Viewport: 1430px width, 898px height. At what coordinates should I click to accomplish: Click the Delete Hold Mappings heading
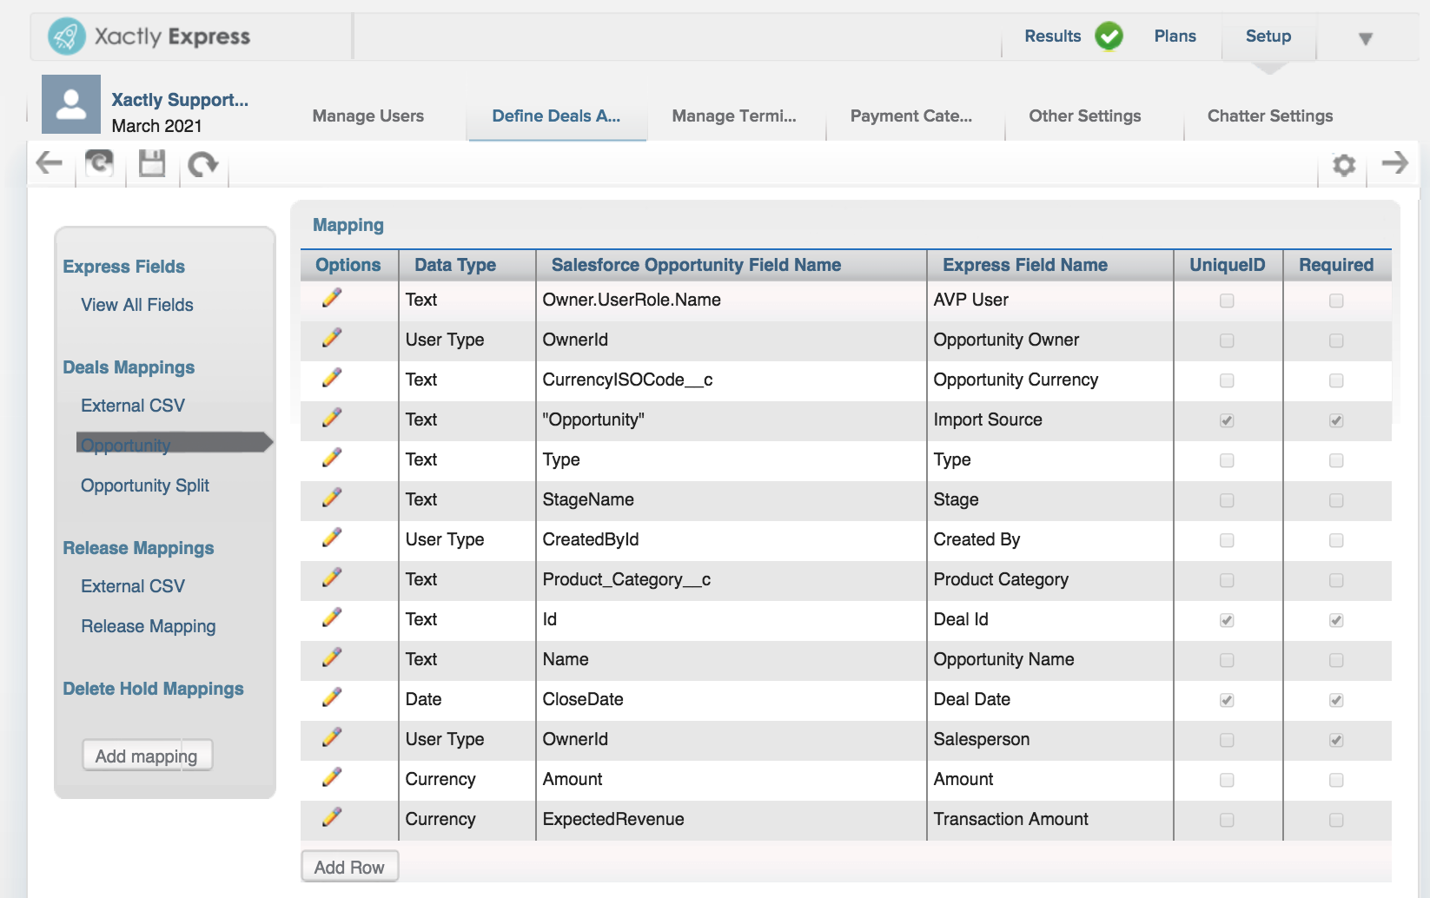[x=153, y=690]
